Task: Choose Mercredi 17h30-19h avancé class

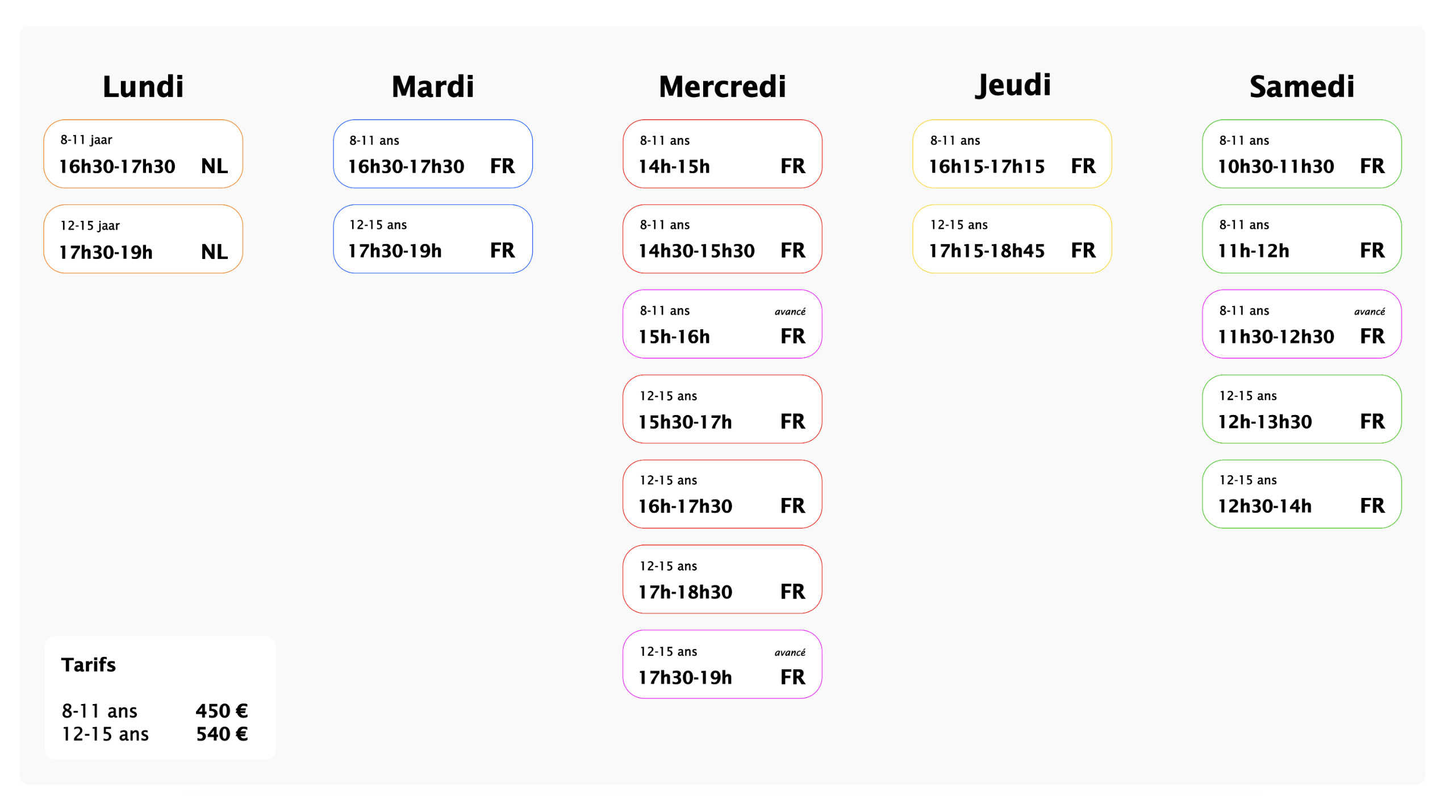Action: (722, 664)
